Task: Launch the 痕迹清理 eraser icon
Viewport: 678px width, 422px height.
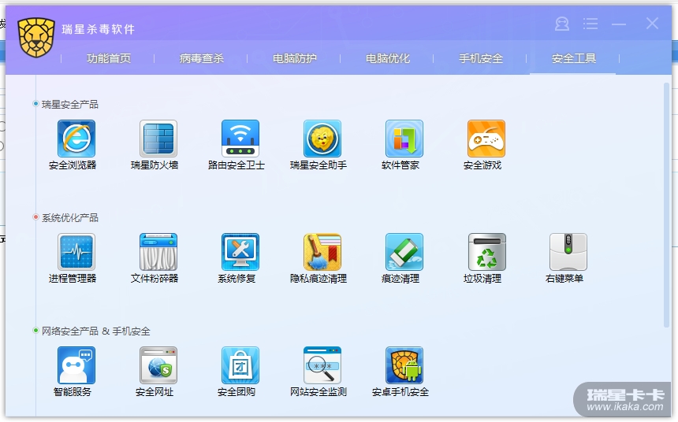Action: click(404, 252)
